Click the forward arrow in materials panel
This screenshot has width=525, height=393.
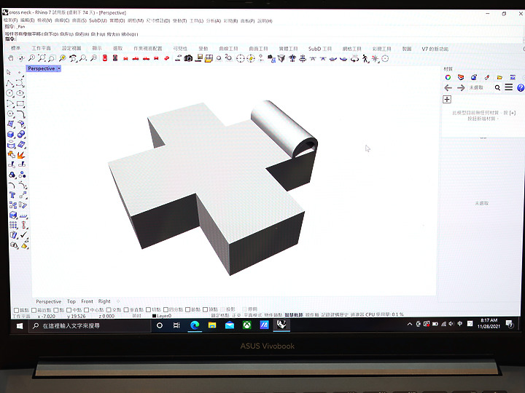461,87
